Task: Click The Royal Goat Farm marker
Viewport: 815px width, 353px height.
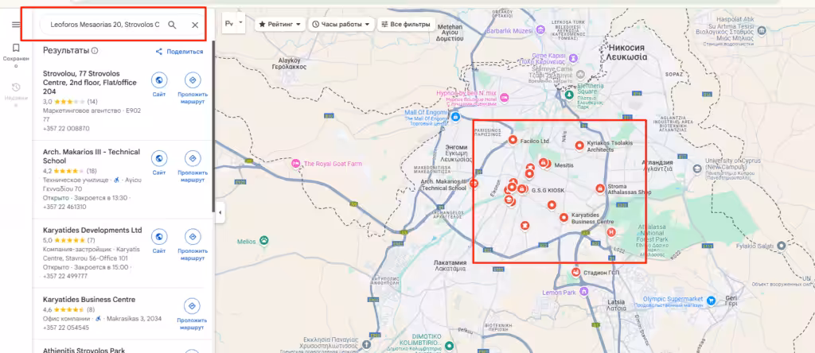Action: click(296, 164)
